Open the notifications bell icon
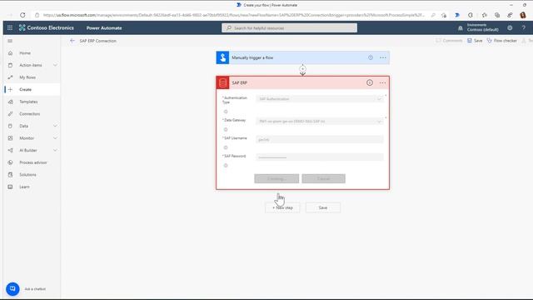533x300 pixels. (461, 28)
